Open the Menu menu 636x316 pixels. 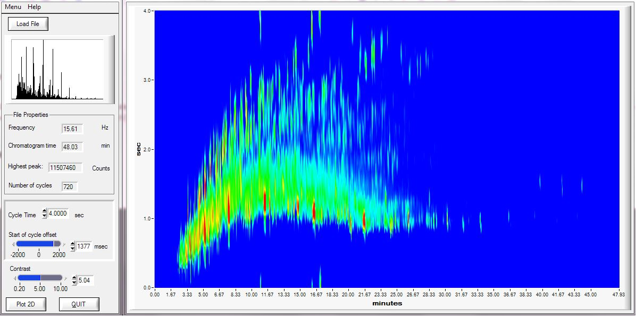12,7
